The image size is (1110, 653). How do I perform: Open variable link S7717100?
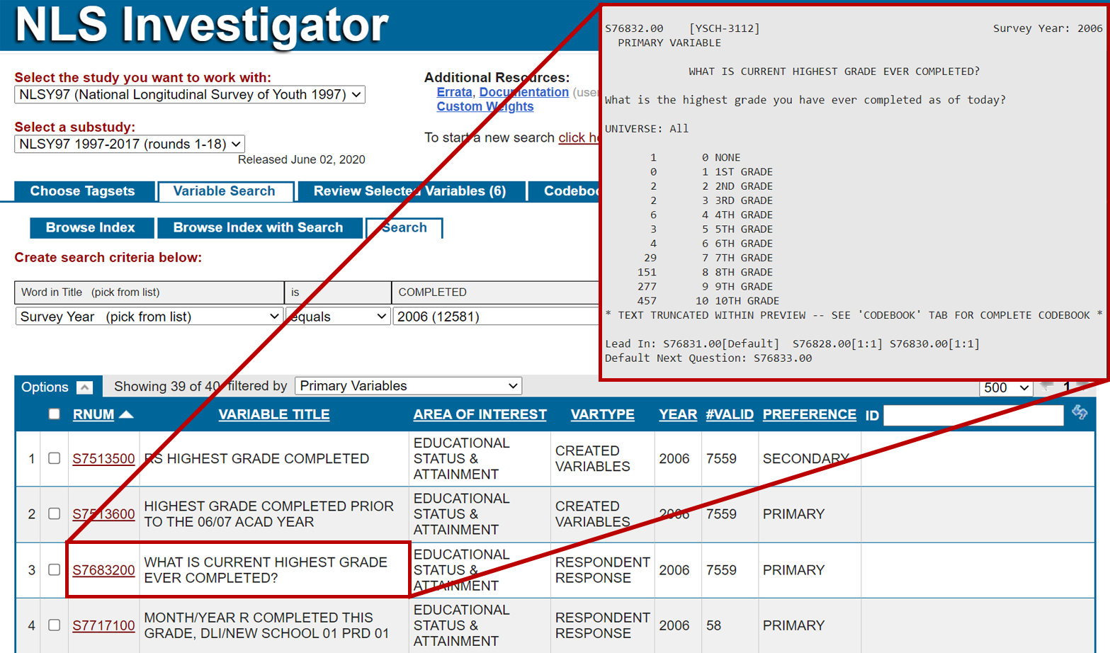point(103,625)
